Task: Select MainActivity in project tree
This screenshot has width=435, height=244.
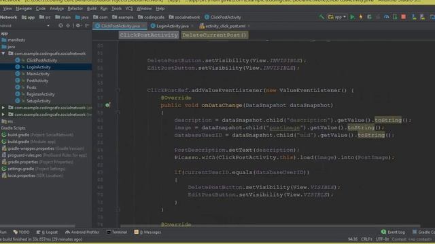Action: [x=38, y=74]
